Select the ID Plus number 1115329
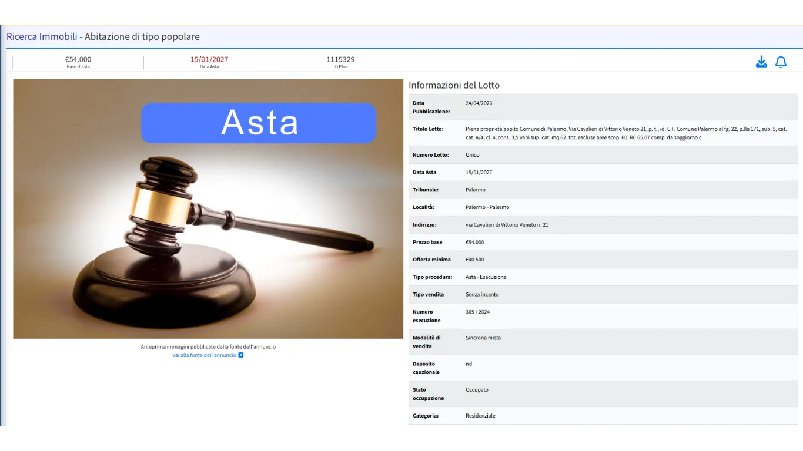This screenshot has height=451, width=803. (340, 59)
